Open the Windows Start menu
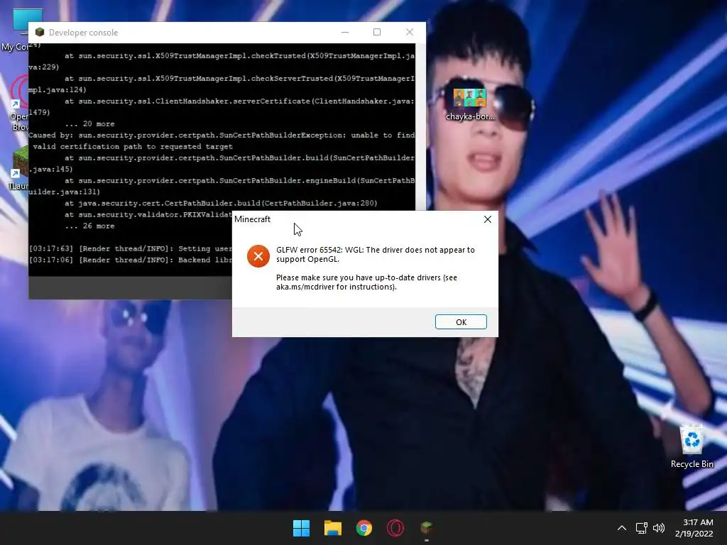This screenshot has width=727, height=545. pos(301,528)
